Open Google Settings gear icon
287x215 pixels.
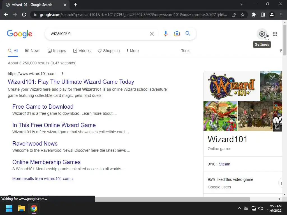(x=262, y=34)
